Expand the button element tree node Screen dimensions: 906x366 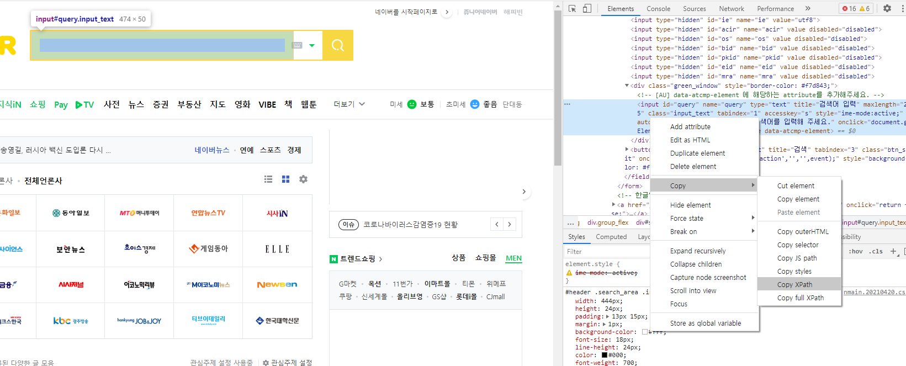[627, 149]
